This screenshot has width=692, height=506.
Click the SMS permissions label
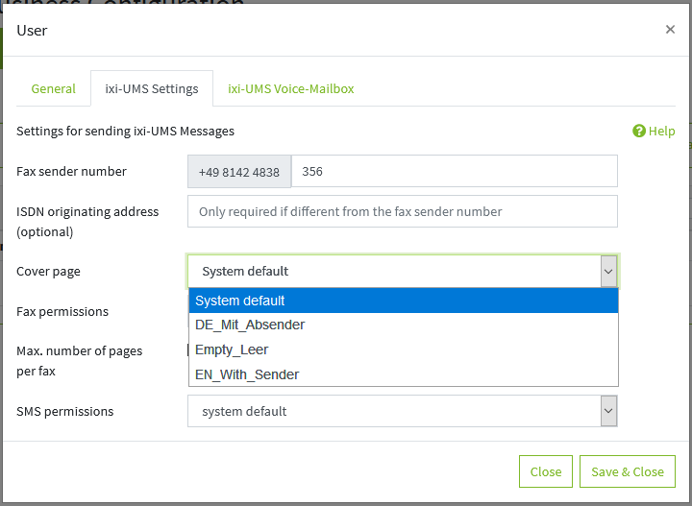coord(65,411)
